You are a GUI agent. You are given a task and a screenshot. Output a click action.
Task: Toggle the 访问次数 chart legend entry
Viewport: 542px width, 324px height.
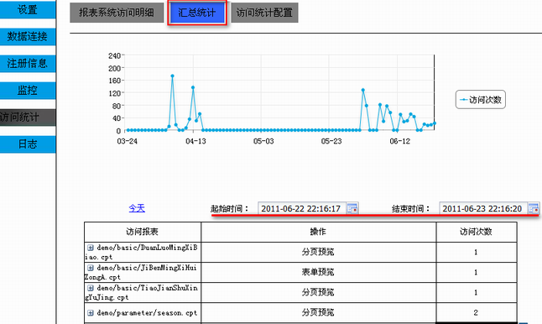[481, 100]
